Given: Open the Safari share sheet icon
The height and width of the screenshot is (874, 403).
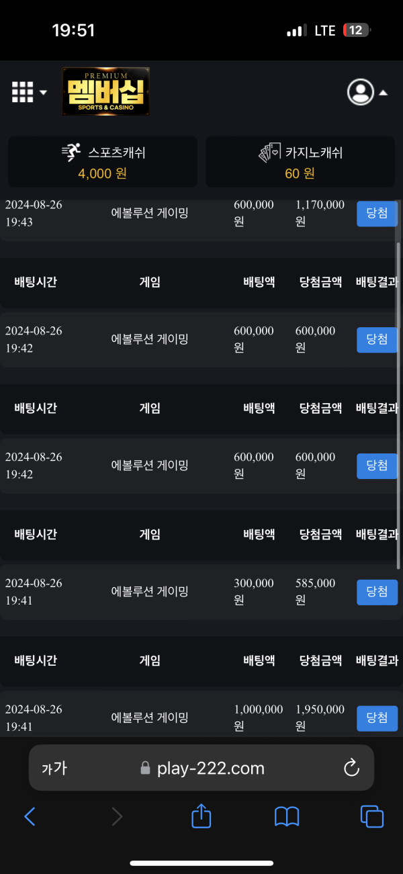Looking at the screenshot, I should [201, 816].
